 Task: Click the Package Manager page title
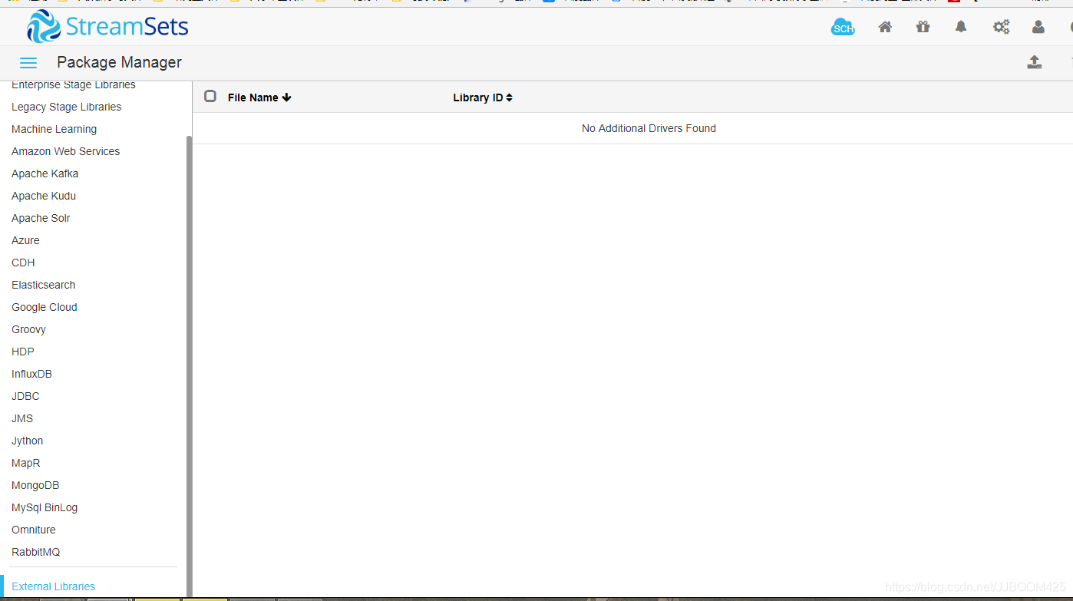coord(119,62)
